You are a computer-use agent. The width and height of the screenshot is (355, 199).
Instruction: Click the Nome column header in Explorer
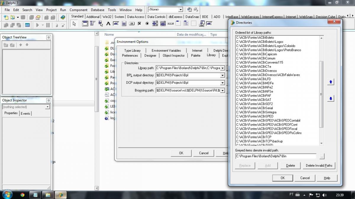109,34
